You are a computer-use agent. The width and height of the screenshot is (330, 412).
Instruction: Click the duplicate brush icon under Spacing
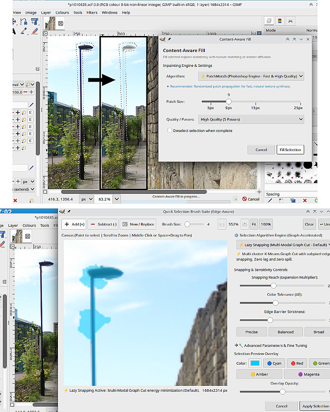293,201
